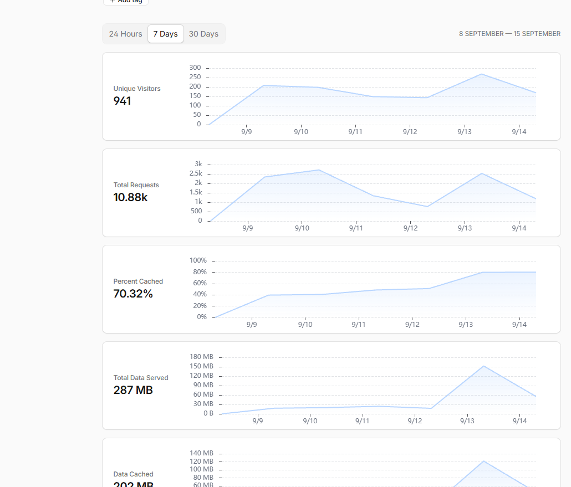
Task: Switch to the 24 Hours tab
Action: click(125, 34)
